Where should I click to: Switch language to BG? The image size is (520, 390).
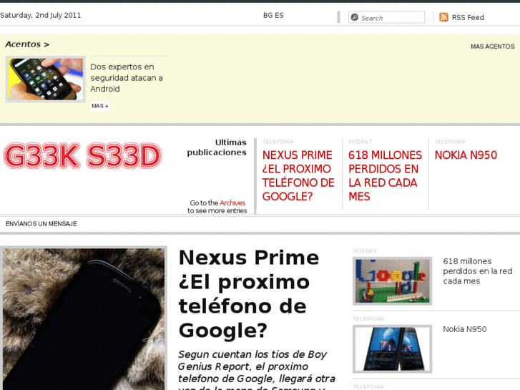coord(268,15)
